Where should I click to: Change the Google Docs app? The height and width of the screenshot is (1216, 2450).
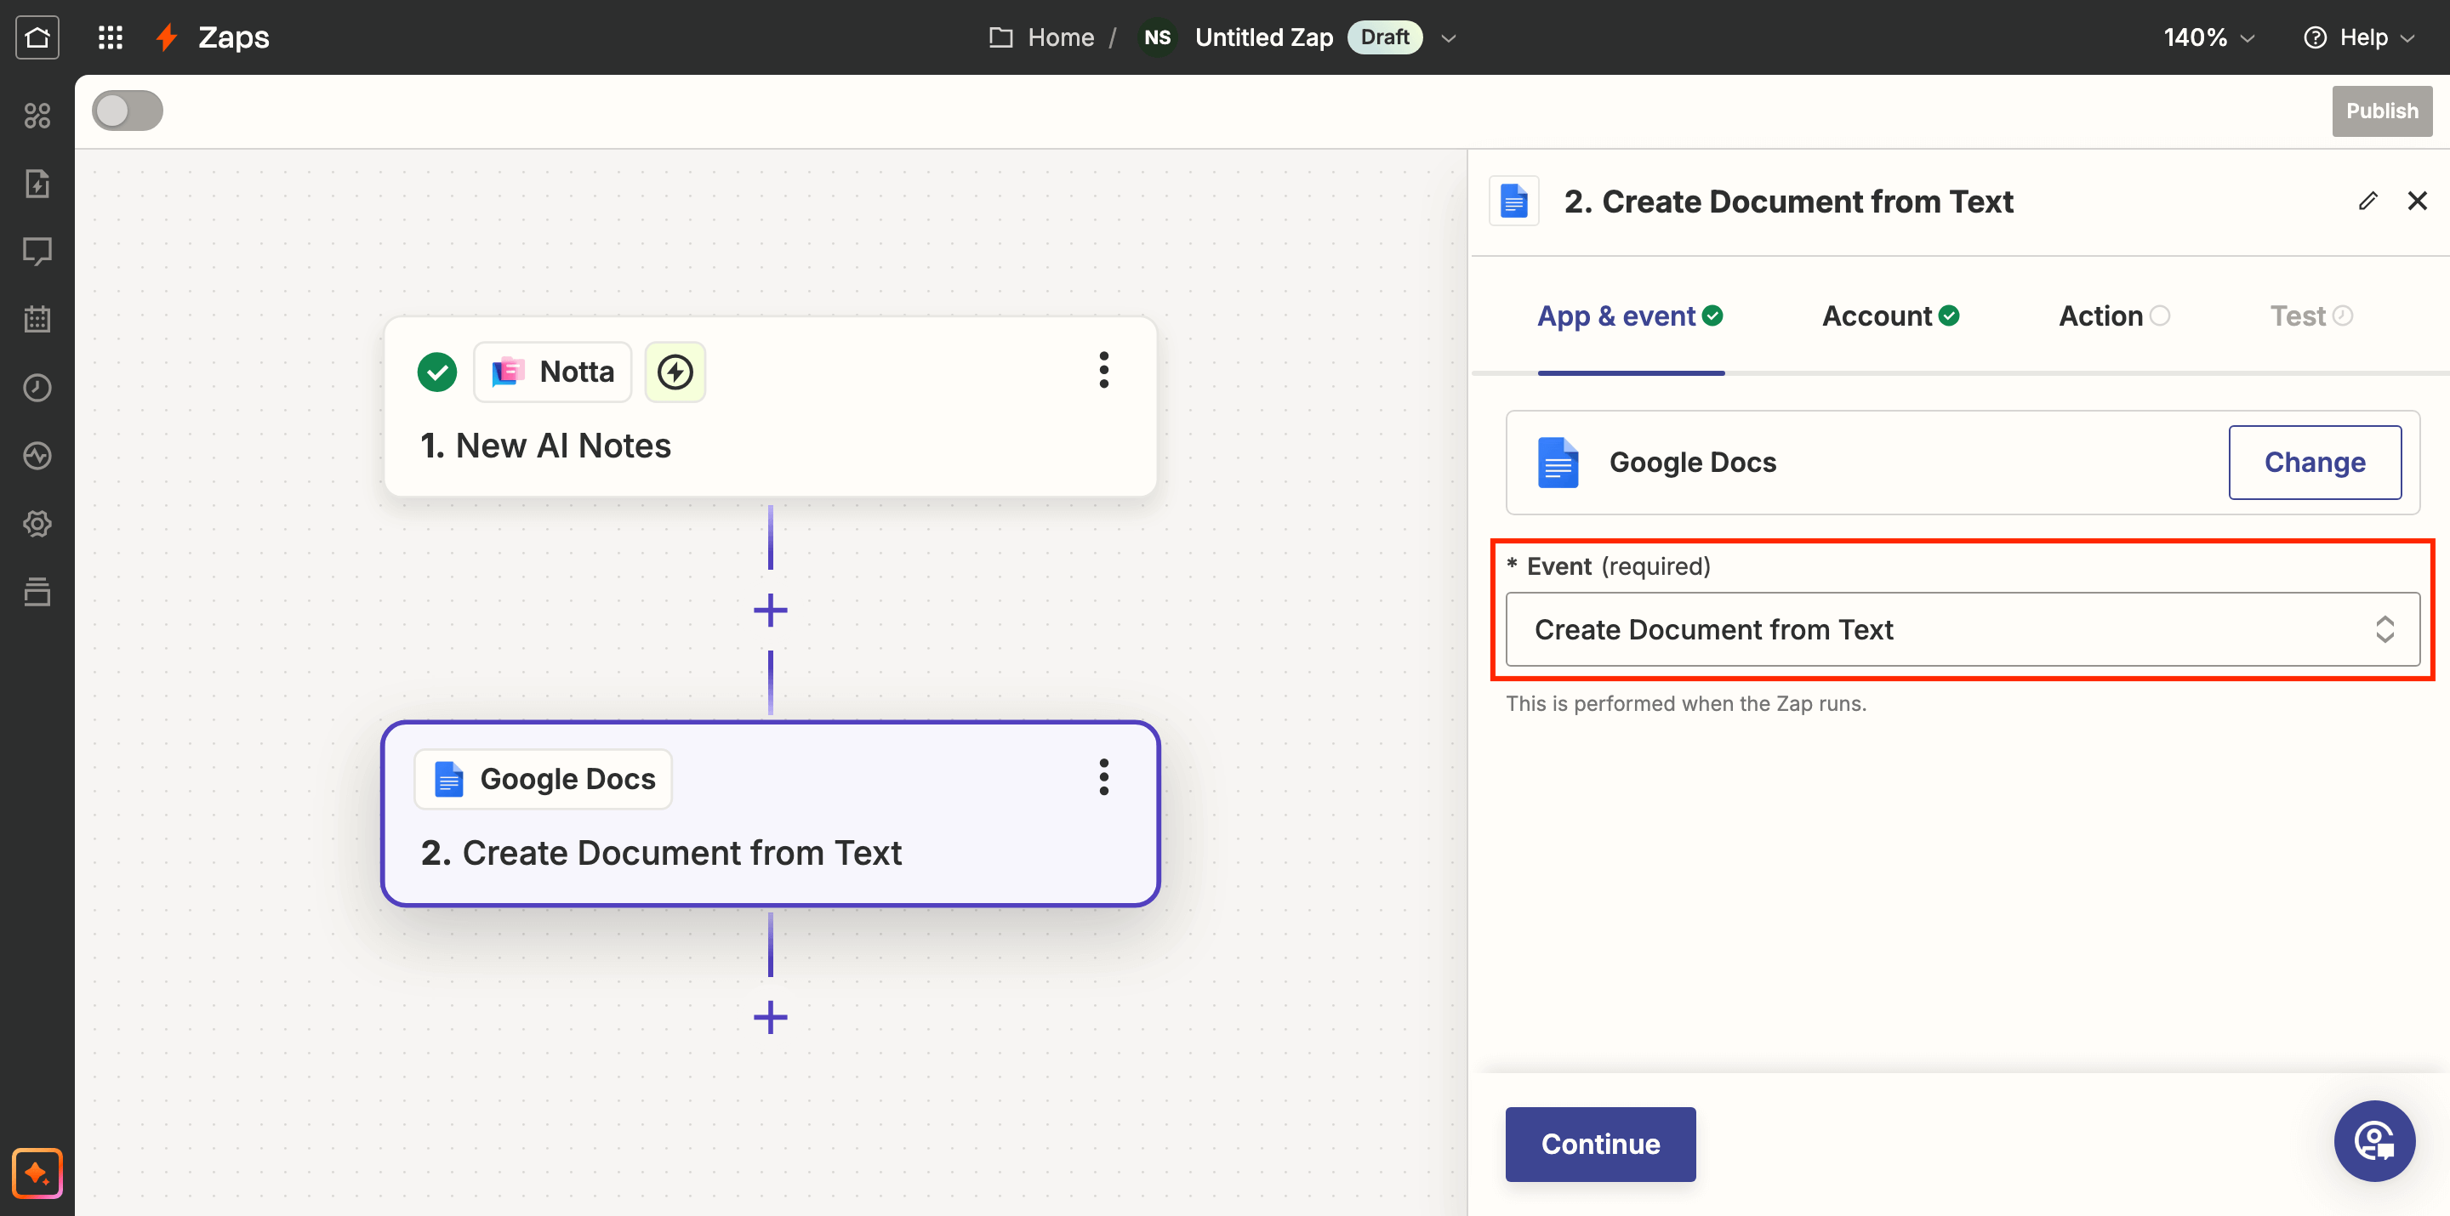2314,462
